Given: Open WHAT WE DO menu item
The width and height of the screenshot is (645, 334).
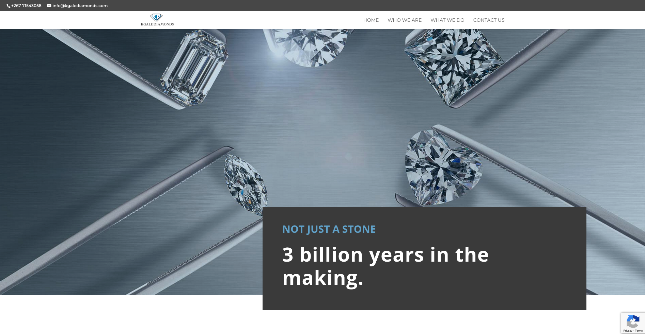Looking at the screenshot, I should click(x=447, y=20).
